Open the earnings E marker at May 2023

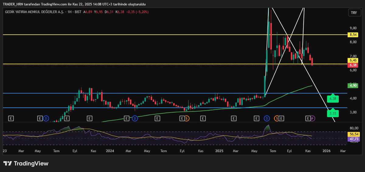(x=40, y=118)
